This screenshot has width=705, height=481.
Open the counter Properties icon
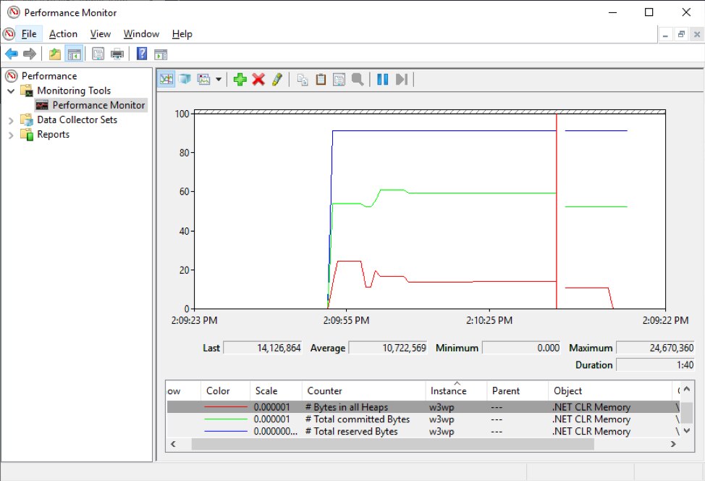pyautogui.click(x=339, y=78)
